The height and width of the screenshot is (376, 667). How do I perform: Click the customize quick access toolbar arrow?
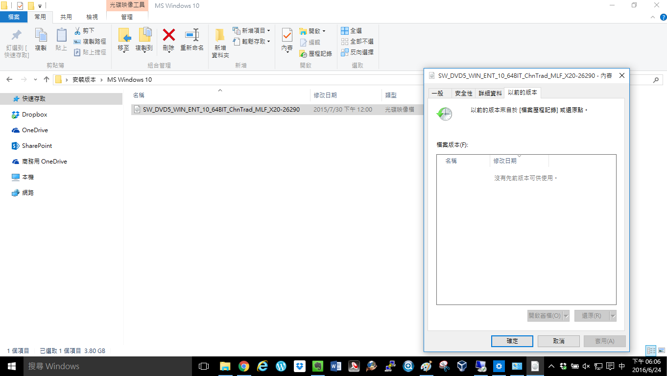tap(40, 6)
